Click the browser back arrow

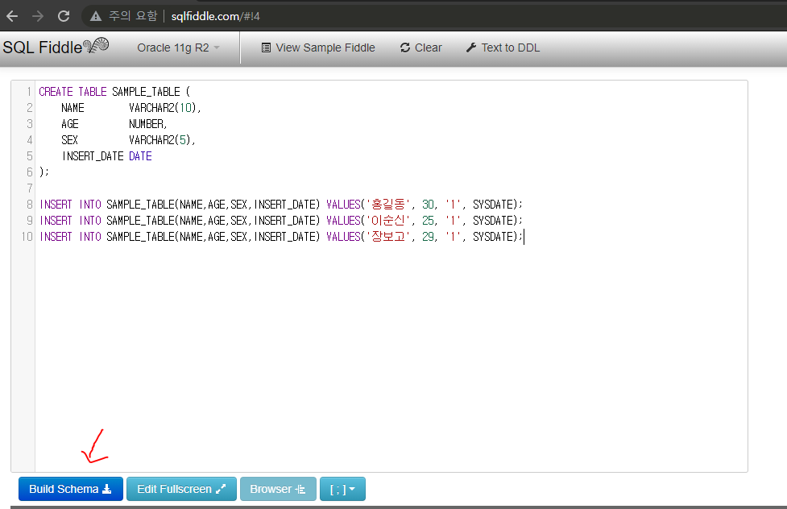click(x=13, y=16)
